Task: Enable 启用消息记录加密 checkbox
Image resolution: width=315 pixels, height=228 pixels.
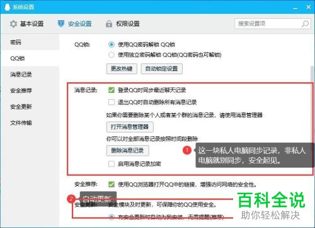Action: coord(112,164)
